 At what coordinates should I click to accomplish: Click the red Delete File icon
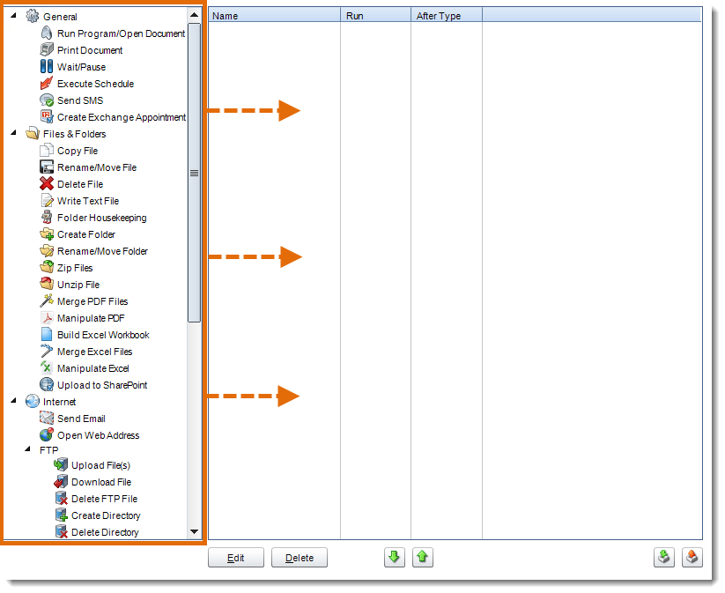47,183
